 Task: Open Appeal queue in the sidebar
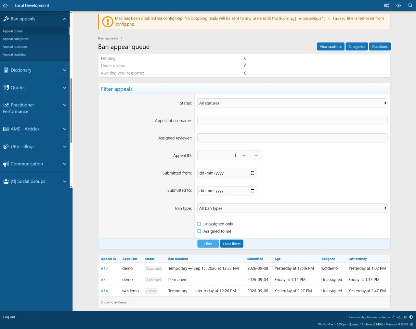[x=13, y=31]
